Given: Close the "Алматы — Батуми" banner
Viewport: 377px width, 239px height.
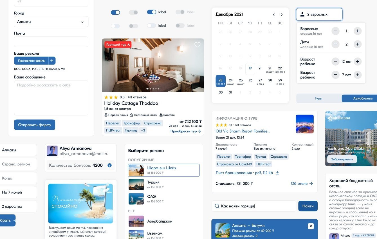Looking at the screenshot, I should coord(311,226).
